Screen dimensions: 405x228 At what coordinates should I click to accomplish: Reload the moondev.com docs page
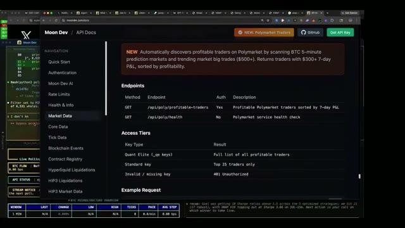coord(56,20)
